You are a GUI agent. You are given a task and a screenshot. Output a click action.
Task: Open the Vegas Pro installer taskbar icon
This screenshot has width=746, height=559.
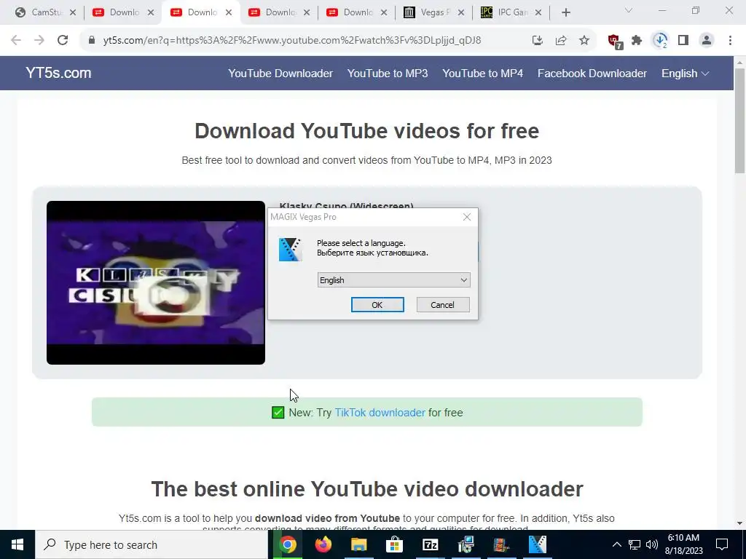[538, 544]
